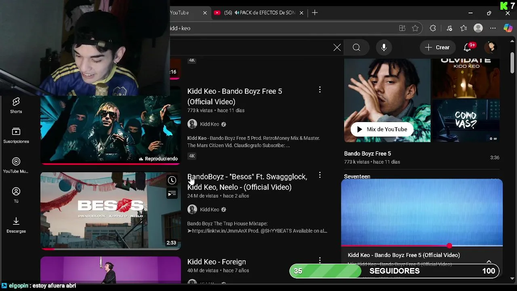This screenshot has height=291, width=517.
Task: Click the 'Bando Boyz Free 5' mix title
Action: [368, 154]
